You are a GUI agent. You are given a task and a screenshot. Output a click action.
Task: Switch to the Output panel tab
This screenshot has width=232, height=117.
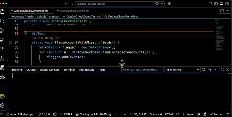click(31, 70)
